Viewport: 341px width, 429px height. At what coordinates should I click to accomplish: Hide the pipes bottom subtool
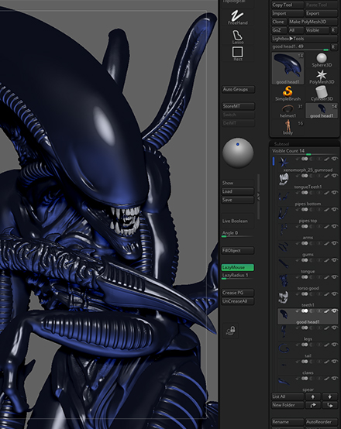[x=335, y=193]
